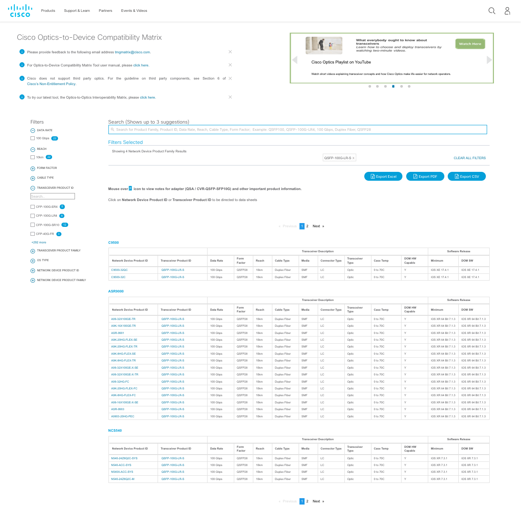The width and height of the screenshot is (521, 513).
Task: Click the Export Excel button
Action: click(x=383, y=177)
